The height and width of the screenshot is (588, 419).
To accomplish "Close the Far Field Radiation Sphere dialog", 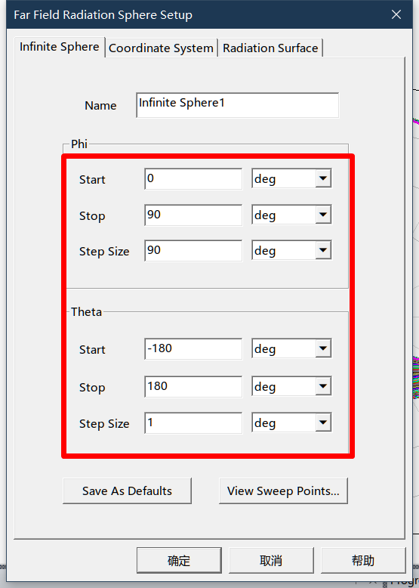I will tap(396, 14).
